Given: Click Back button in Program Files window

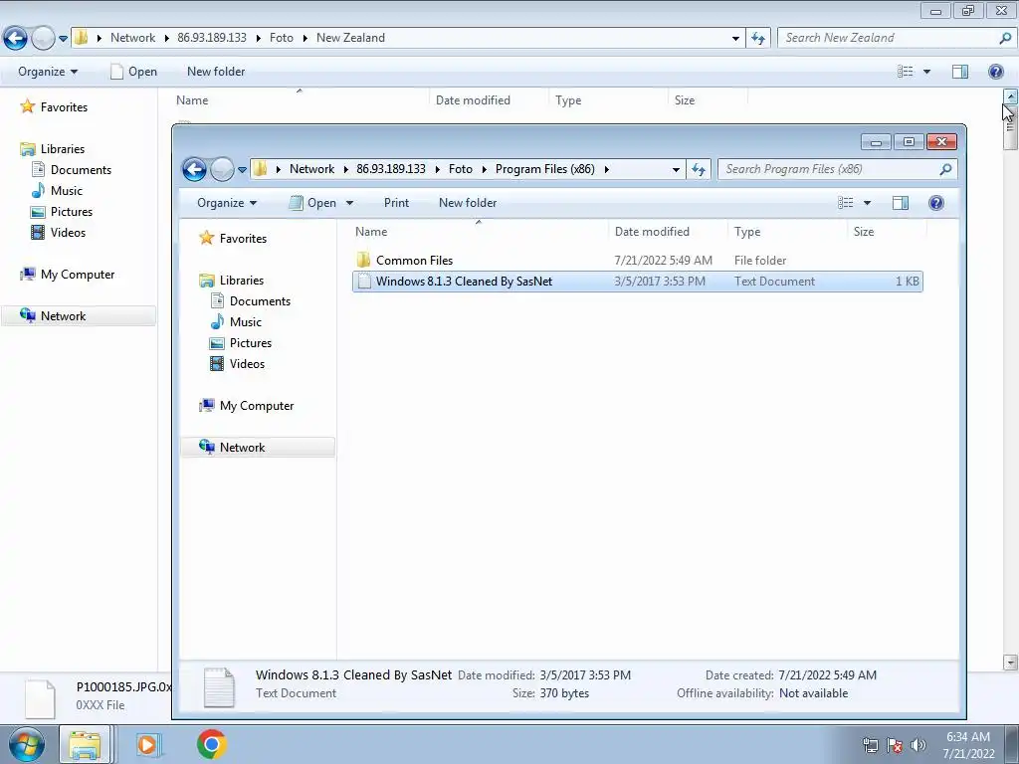Looking at the screenshot, I should [x=194, y=169].
